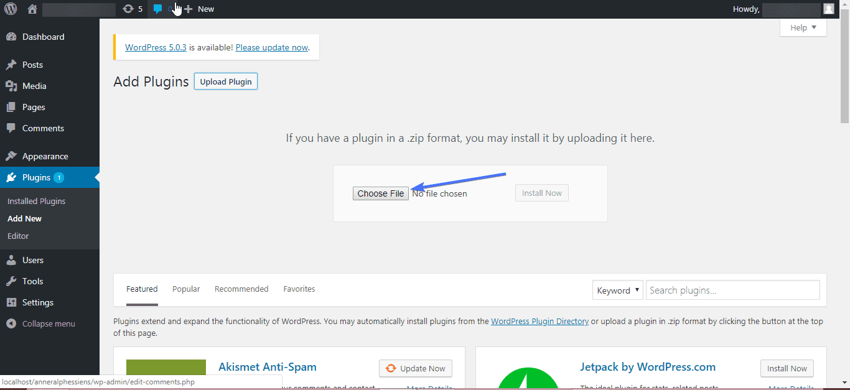The width and height of the screenshot is (850, 390).
Task: Click the Plugins plug icon in sidebar
Action: 11,177
